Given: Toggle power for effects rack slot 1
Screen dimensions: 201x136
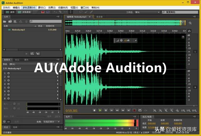Looking at the screenshot, I should click(8, 73).
